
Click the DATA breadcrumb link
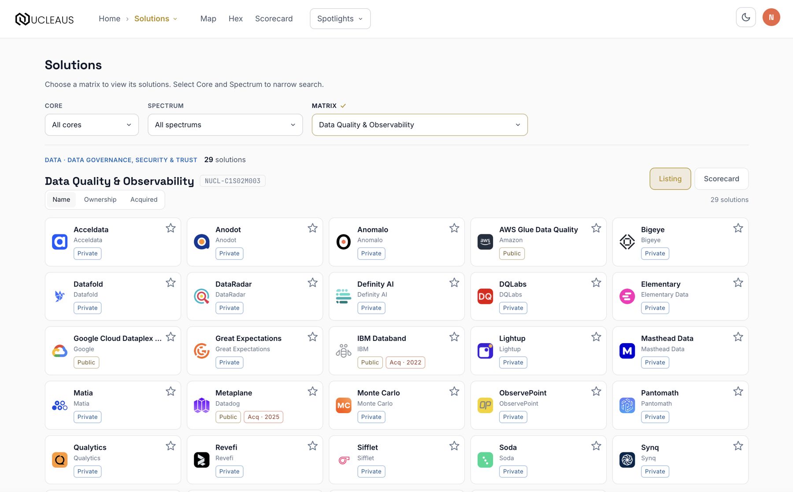[x=53, y=160]
